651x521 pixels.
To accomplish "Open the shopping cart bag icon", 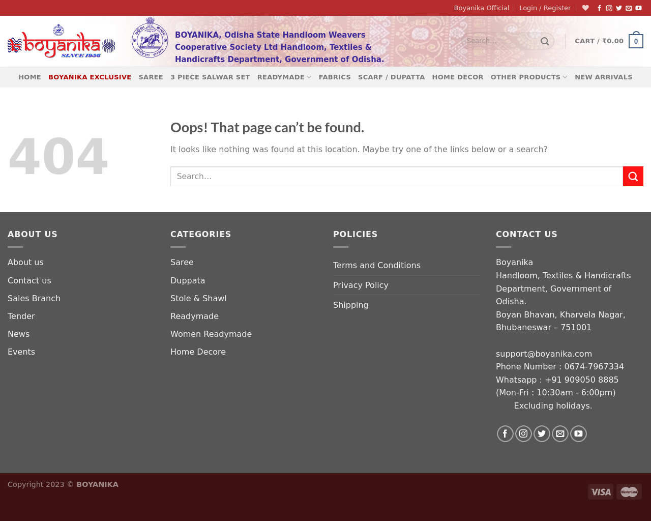I will [636, 41].
